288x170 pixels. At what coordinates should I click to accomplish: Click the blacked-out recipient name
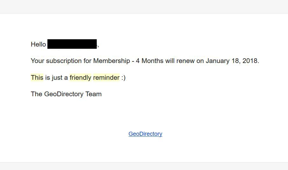click(72, 44)
